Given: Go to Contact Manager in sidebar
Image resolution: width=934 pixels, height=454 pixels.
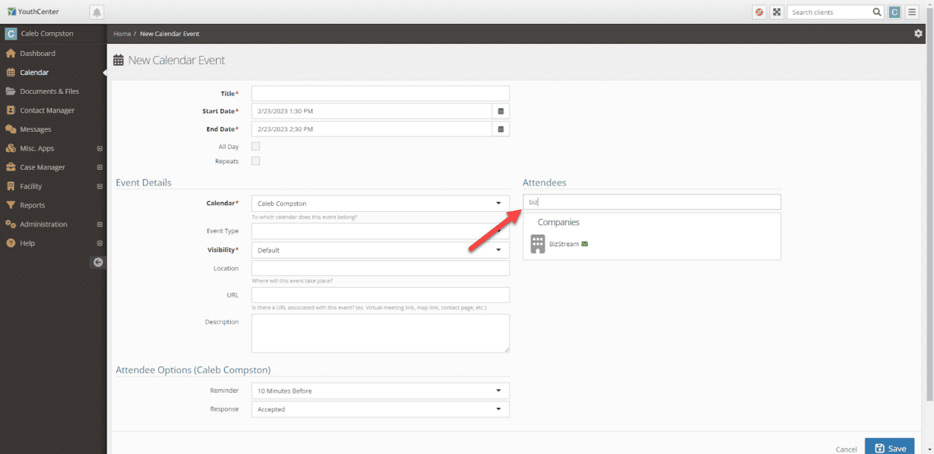Looking at the screenshot, I should tap(47, 111).
